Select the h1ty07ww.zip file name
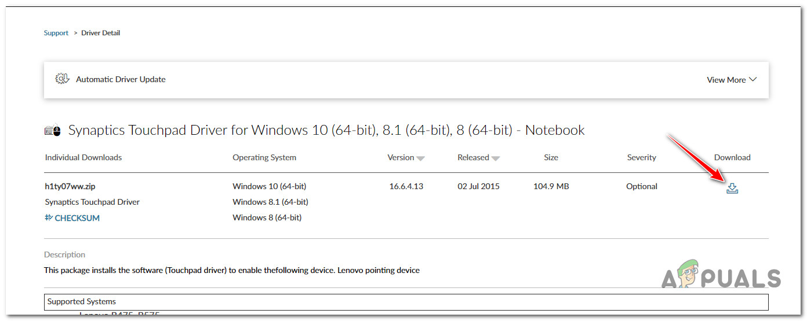This screenshot has width=807, height=321. pyautogui.click(x=70, y=186)
